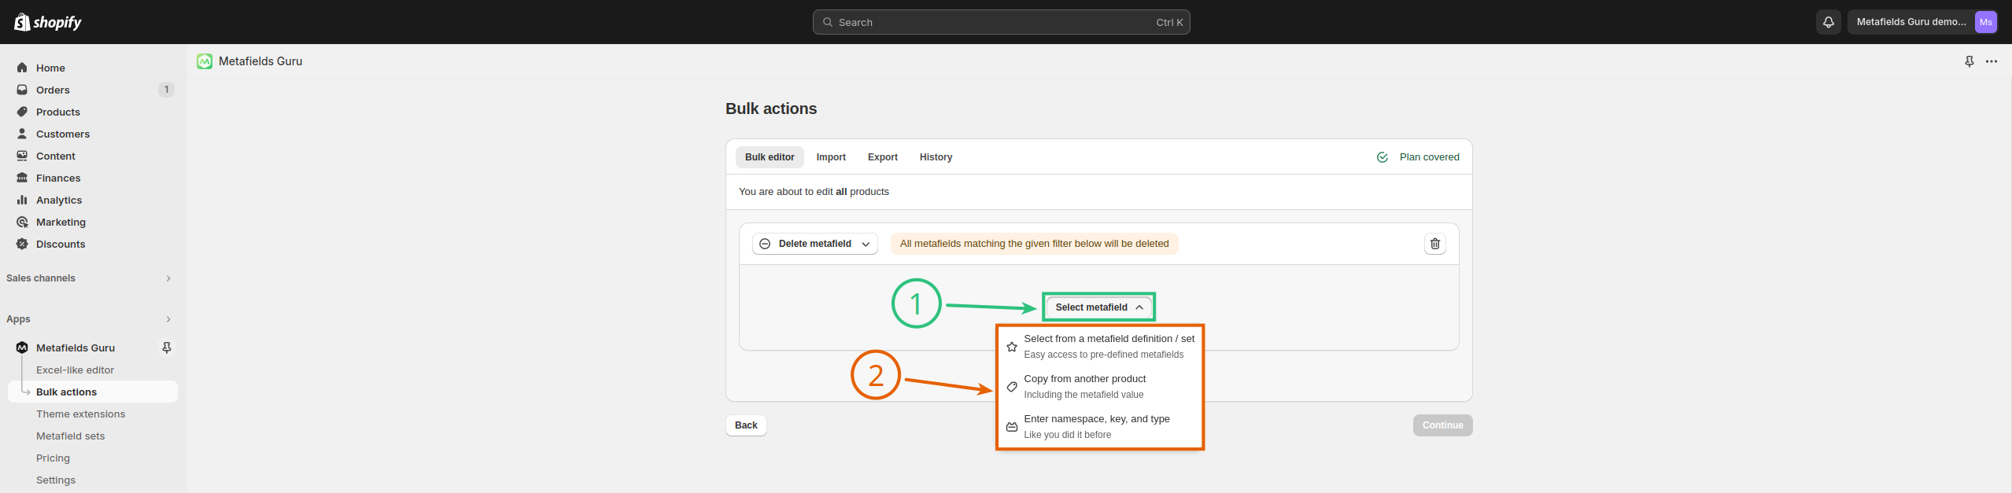
Task: Open the three-dot more actions menu
Action: (1992, 61)
